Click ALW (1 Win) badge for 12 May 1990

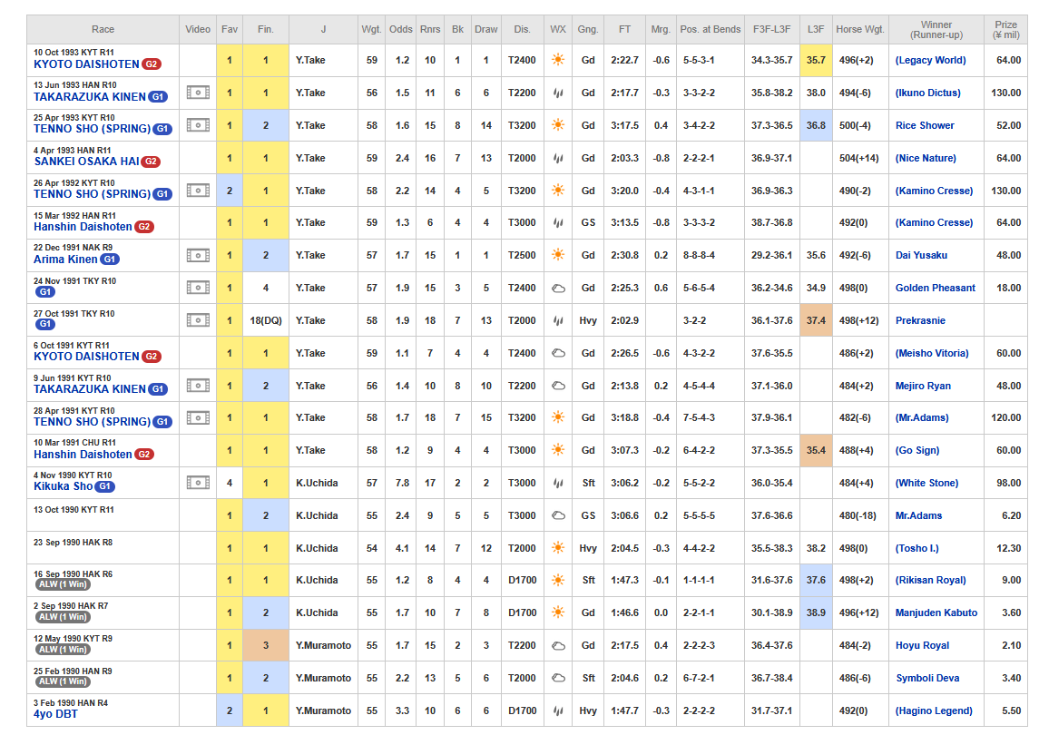pyautogui.click(x=63, y=650)
